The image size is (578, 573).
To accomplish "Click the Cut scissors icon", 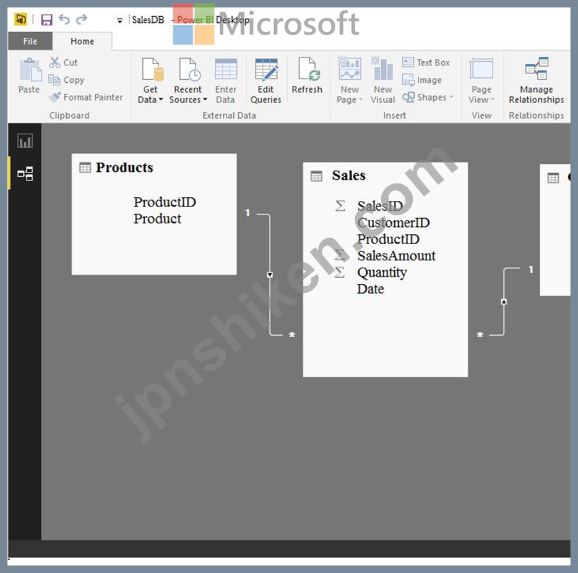I will click(54, 62).
